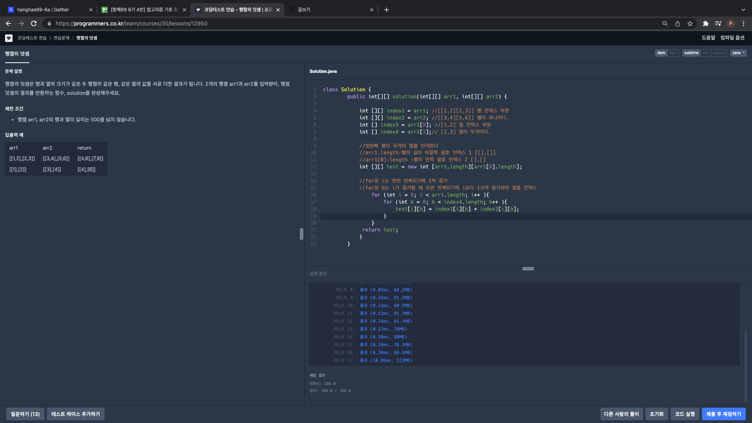Select emacs keybinding mode

click(719, 53)
